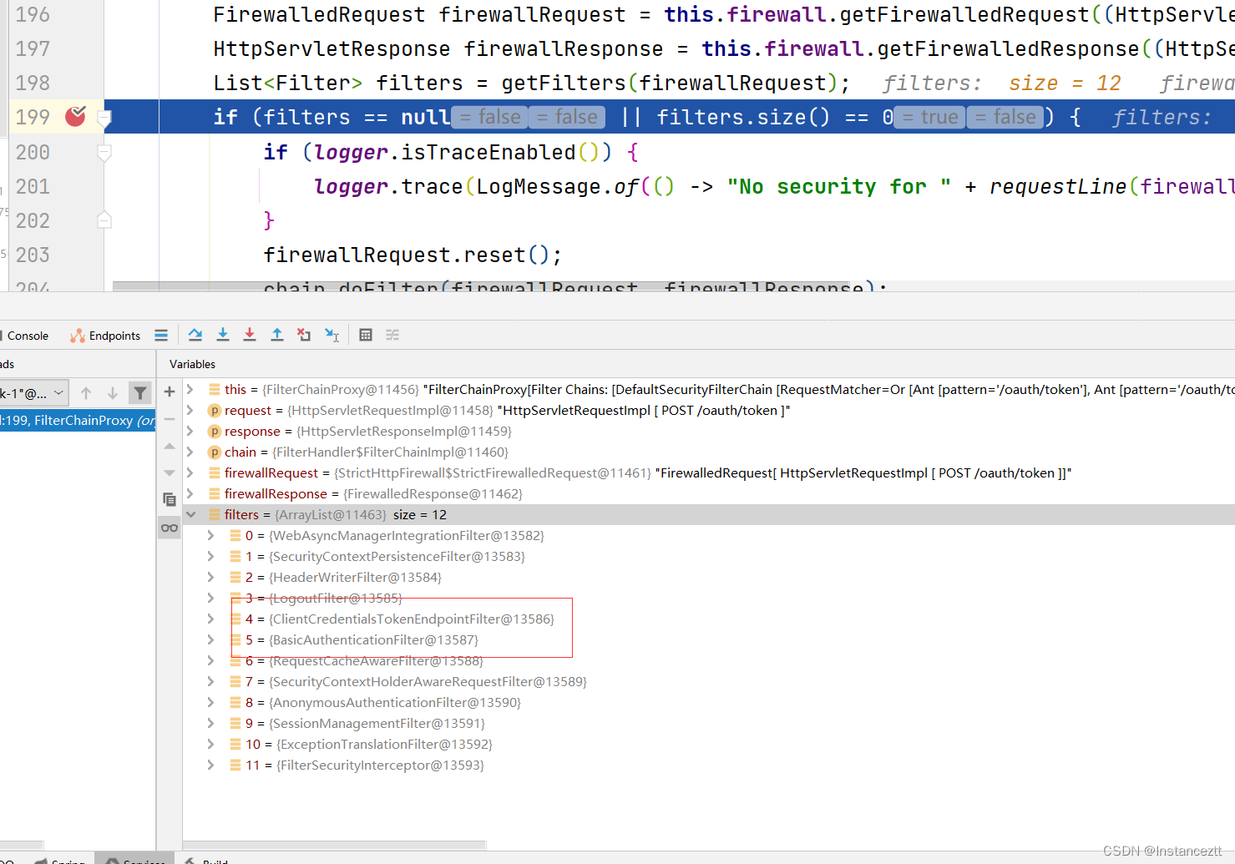Screen dimensions: 1235x864
Task: Select the HeaderWriterFilter@13584 row
Action: click(x=708, y=577)
